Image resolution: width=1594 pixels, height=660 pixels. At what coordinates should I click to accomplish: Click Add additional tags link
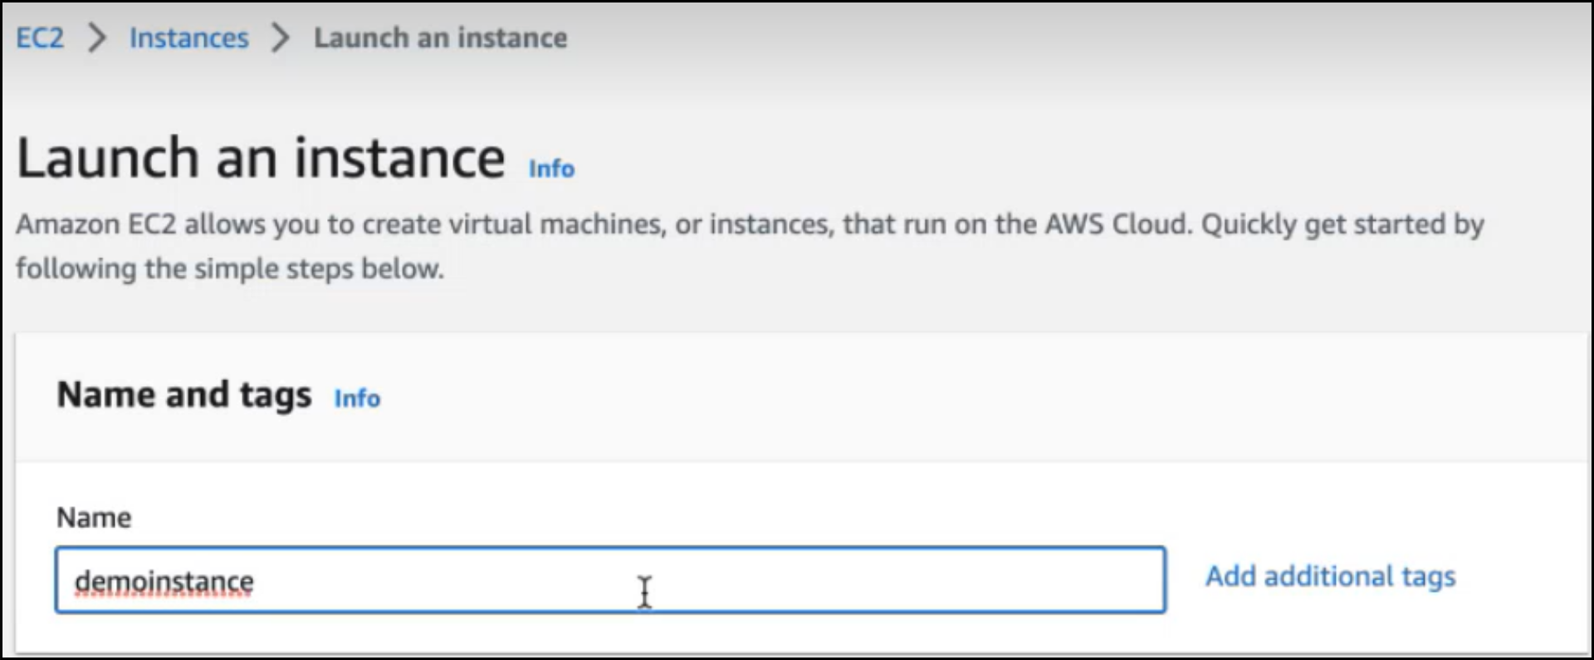click(x=1331, y=576)
